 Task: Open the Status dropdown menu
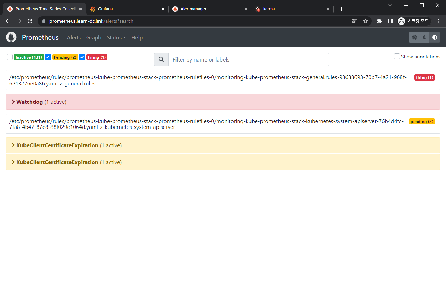tap(116, 38)
